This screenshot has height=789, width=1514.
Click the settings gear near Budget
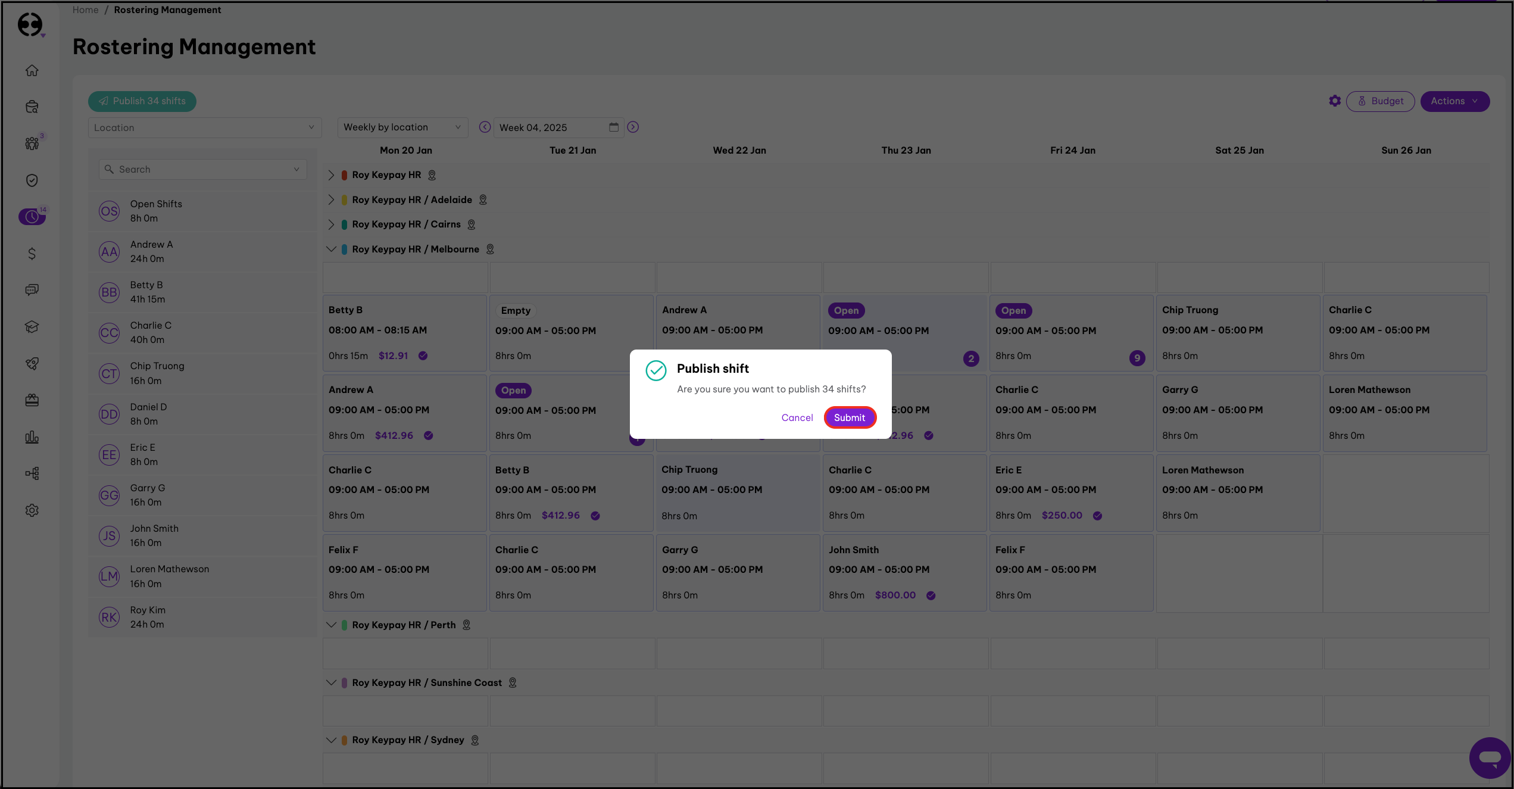pos(1335,101)
